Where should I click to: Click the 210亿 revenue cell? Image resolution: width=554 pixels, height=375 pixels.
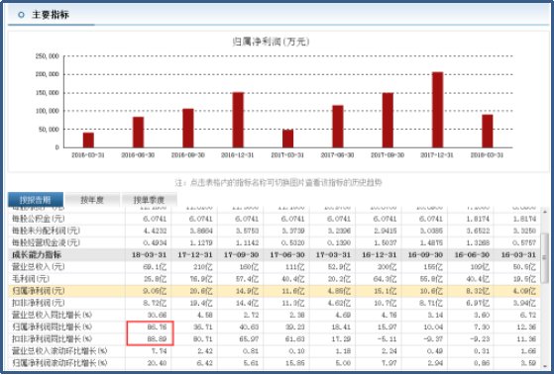point(203,267)
